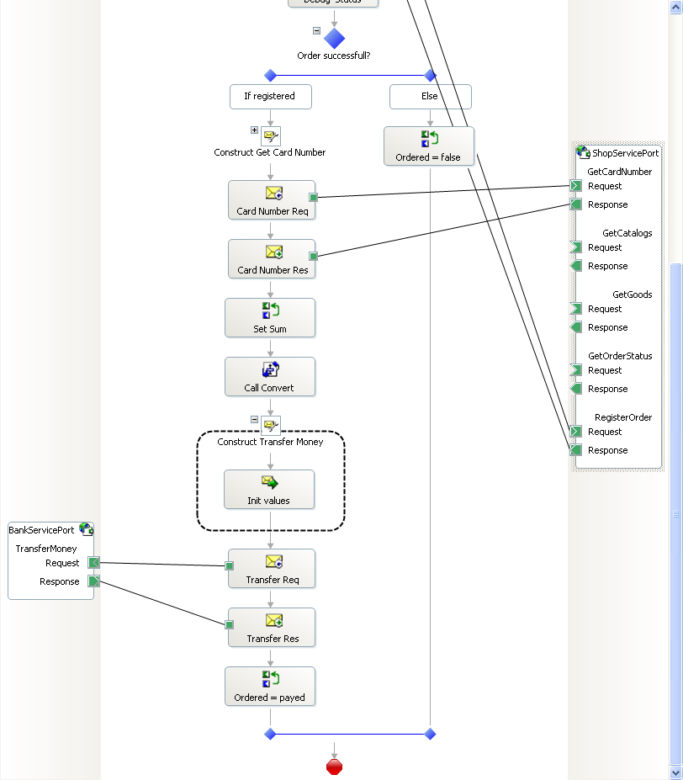Click the GetCardNumber operation label
Viewport: 683px width, 780px height.
point(619,172)
